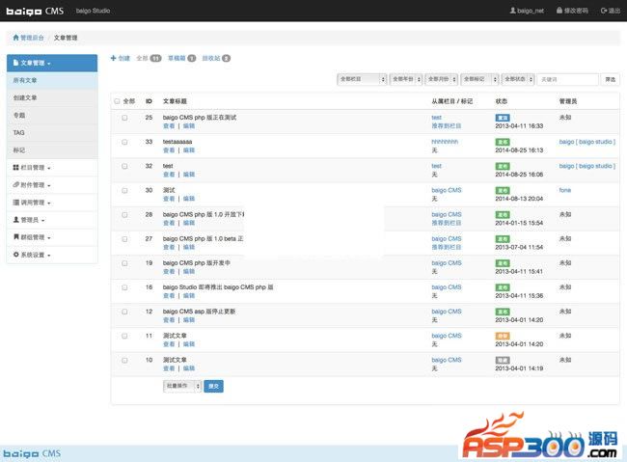Click the green status badge of article 33
The image size is (627, 462).
(503, 142)
